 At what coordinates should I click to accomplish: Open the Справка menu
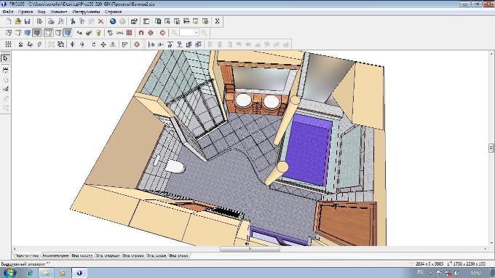coord(113,12)
